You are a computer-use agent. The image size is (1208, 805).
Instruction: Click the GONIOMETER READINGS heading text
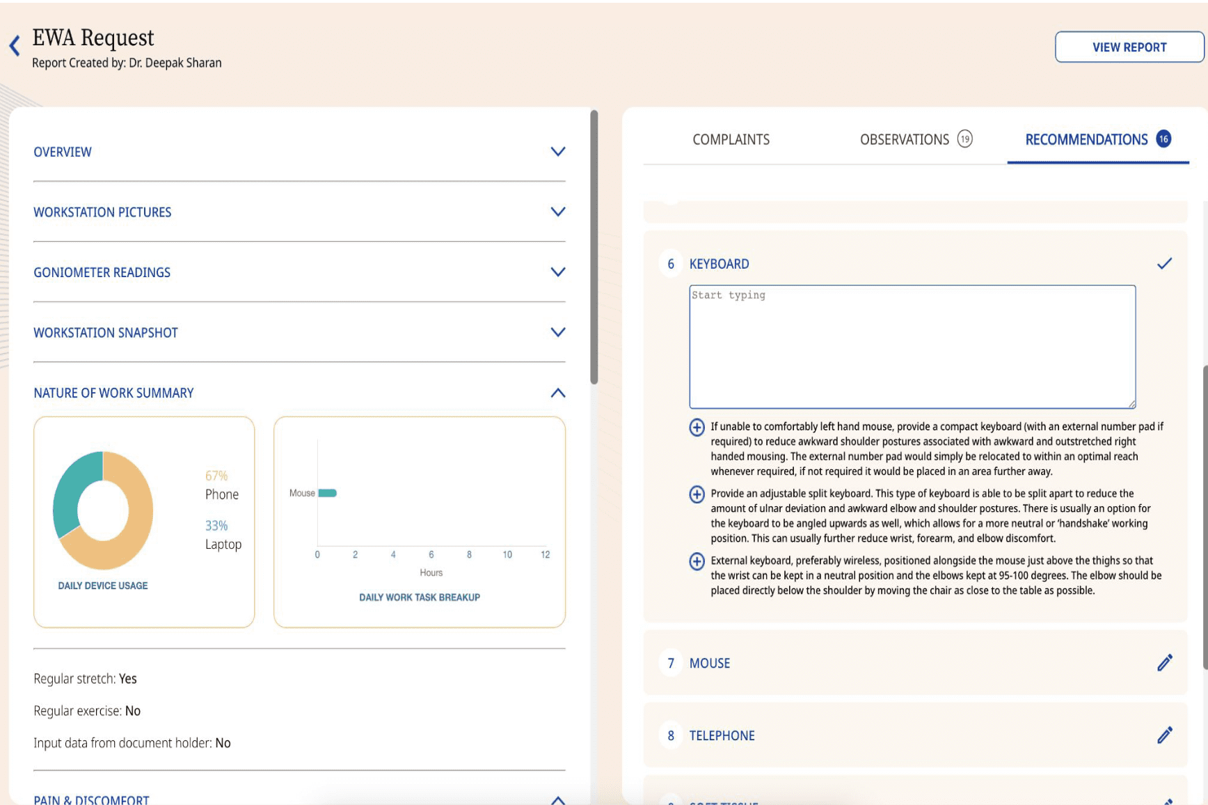[x=102, y=272]
